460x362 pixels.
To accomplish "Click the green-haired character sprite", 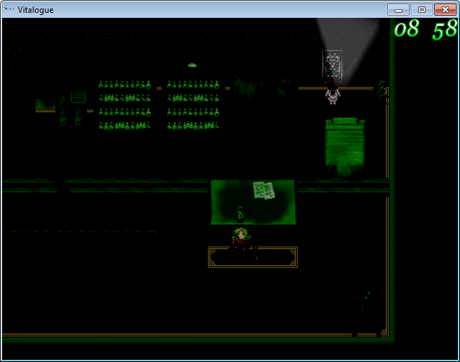I will tap(241, 245).
